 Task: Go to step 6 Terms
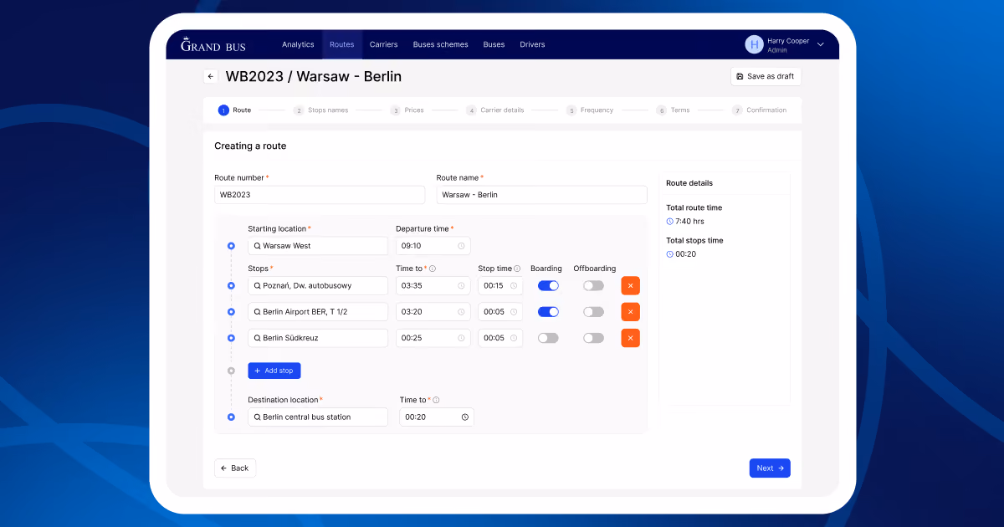tap(674, 110)
